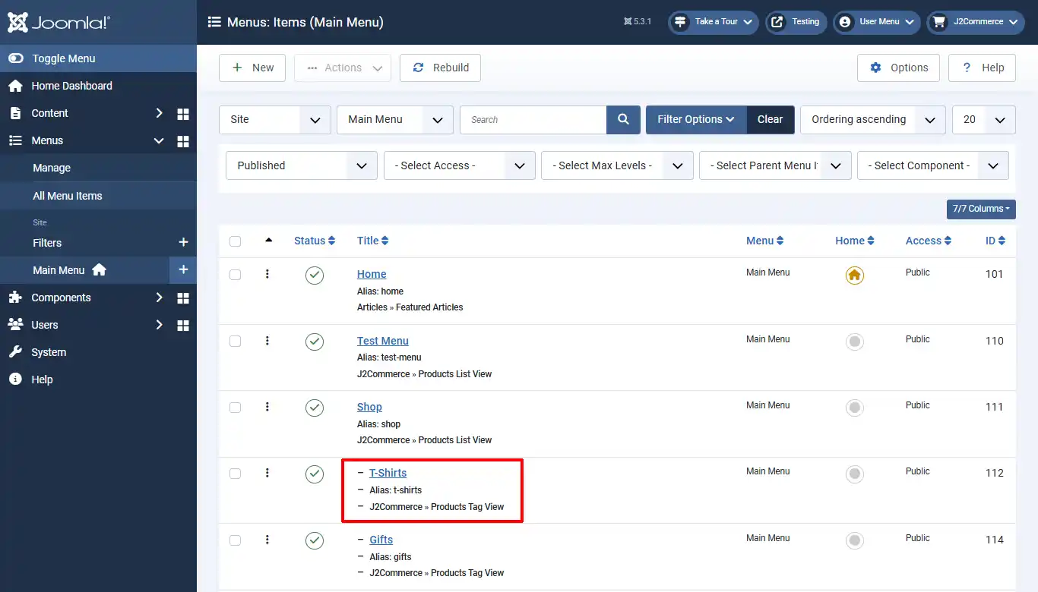
Task: Expand the Users menu chevron
Action: (x=159, y=325)
